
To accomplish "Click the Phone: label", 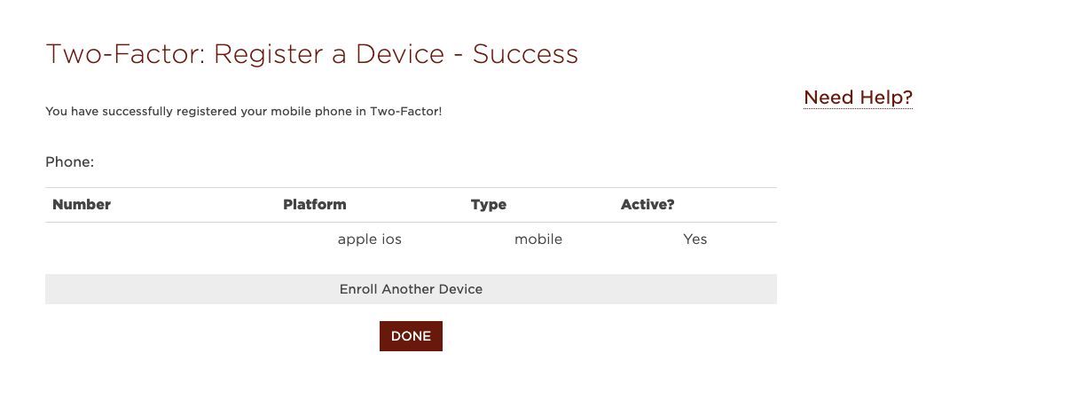I will (x=70, y=162).
